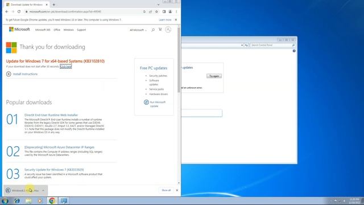Click the Google icon in address bar

point(144,11)
